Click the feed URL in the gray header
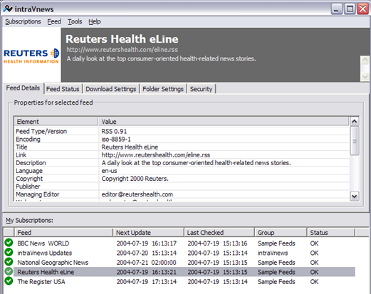 [122, 50]
